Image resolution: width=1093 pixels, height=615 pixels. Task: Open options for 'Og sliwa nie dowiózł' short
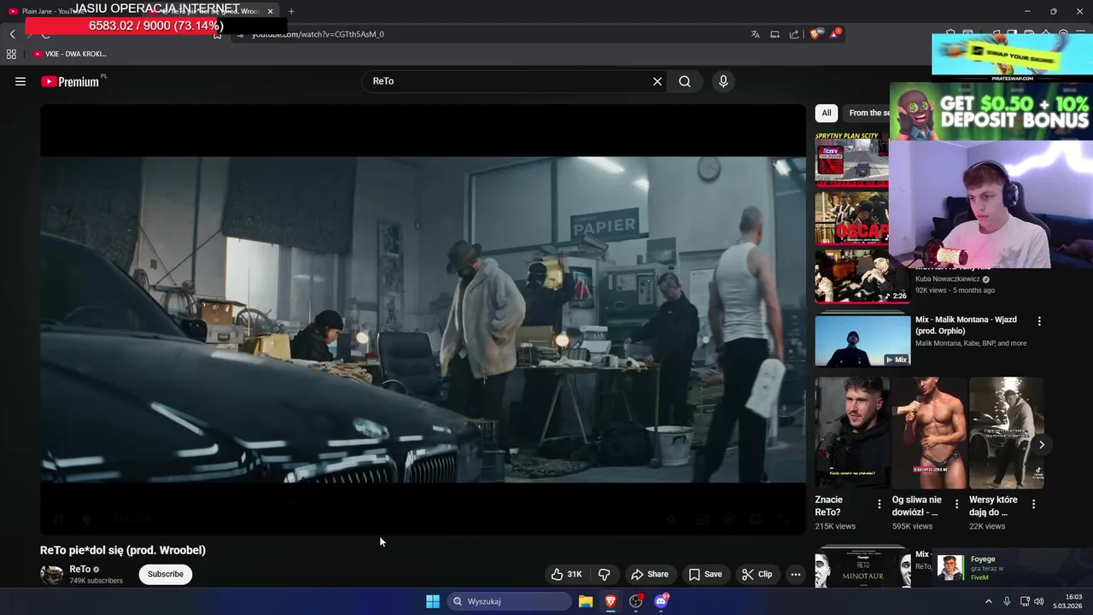pos(956,504)
